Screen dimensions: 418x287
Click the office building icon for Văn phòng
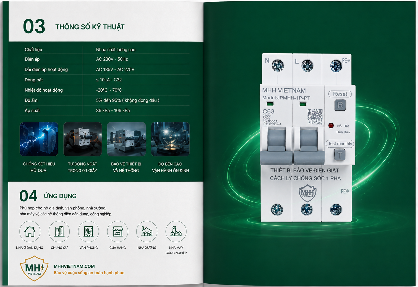click(88, 231)
